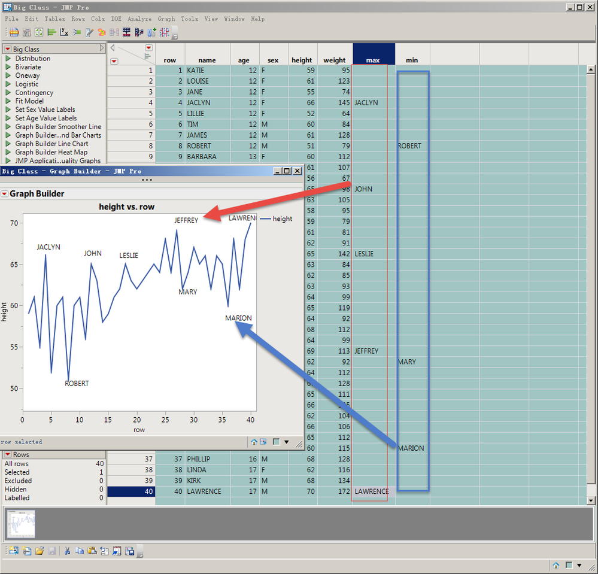The width and height of the screenshot is (598, 574).
Task: Click the Paste clipboard icon in bottom toolbar
Action: [x=92, y=551]
